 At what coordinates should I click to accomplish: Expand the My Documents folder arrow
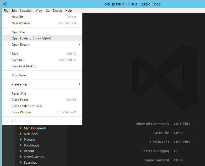(x=21, y=128)
